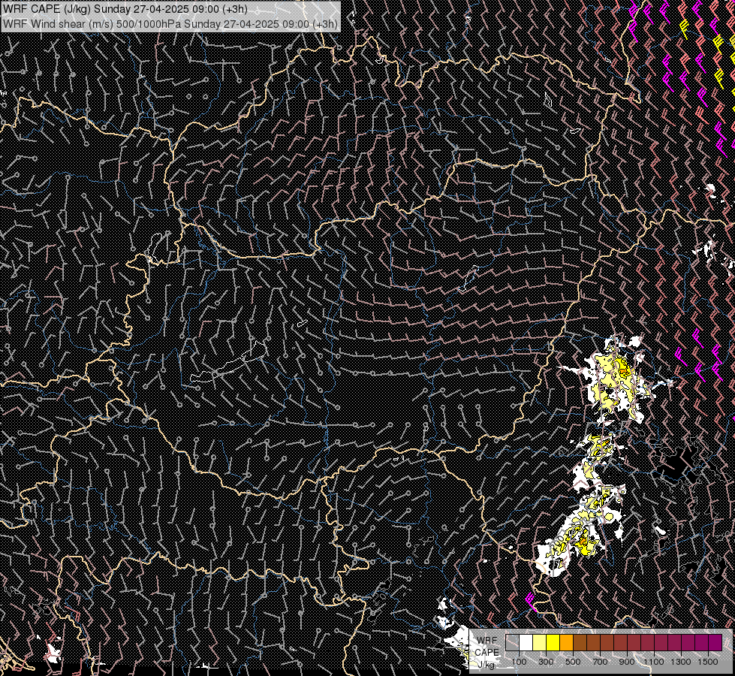Click the orange CAPE legend swatch

click(x=566, y=642)
